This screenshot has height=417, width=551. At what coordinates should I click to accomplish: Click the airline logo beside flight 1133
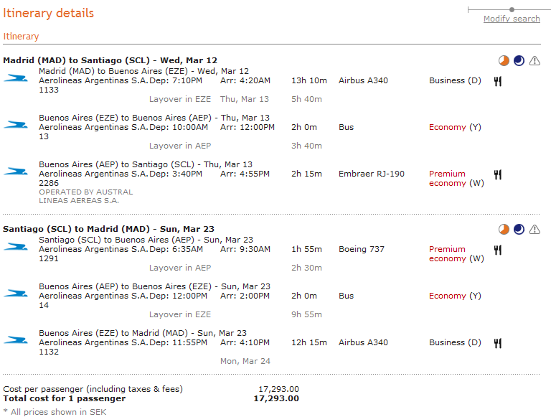pyautogui.click(x=15, y=78)
